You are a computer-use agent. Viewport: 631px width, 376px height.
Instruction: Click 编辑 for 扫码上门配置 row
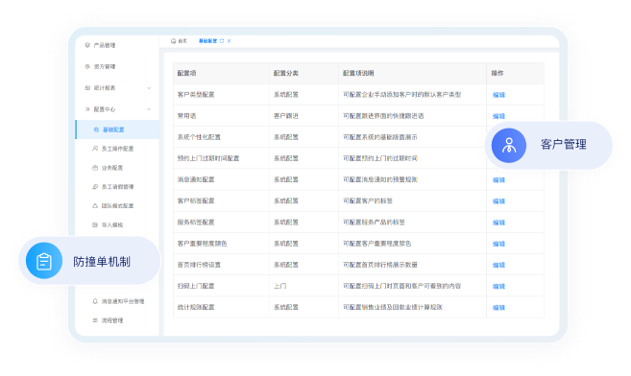tap(498, 287)
